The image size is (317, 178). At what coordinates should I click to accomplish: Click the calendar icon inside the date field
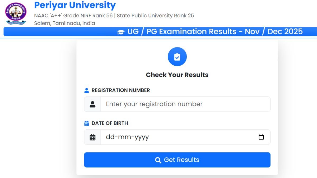tap(92, 137)
